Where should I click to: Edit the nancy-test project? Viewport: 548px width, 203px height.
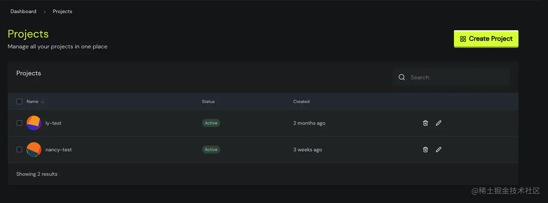[438, 150]
